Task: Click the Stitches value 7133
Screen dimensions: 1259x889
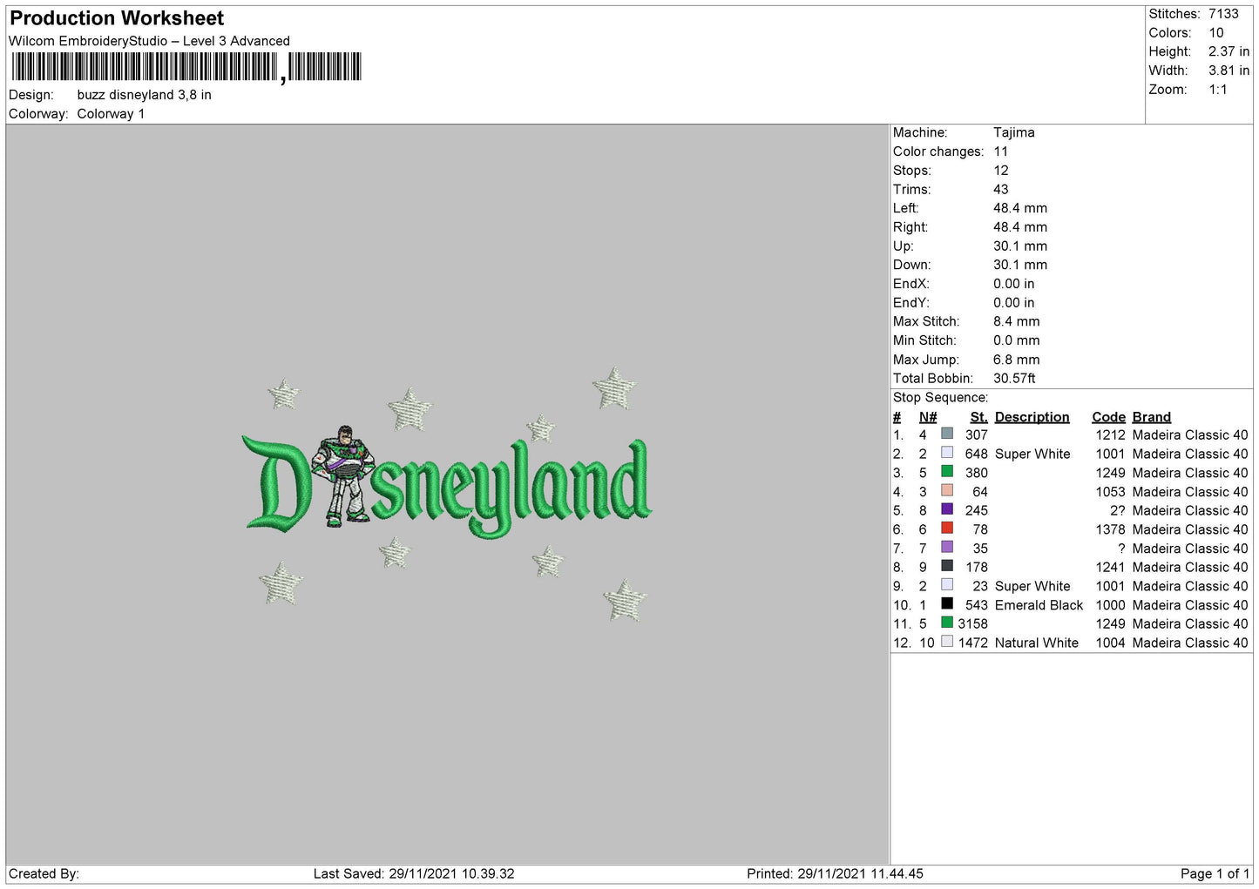Action: click(x=1223, y=14)
